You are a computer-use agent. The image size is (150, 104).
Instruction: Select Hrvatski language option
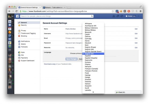click(93, 79)
